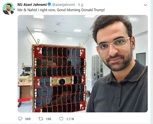Like the tweet with the heart icon
Image resolution: width=153 pixels, height=124 pixels.
point(61,119)
